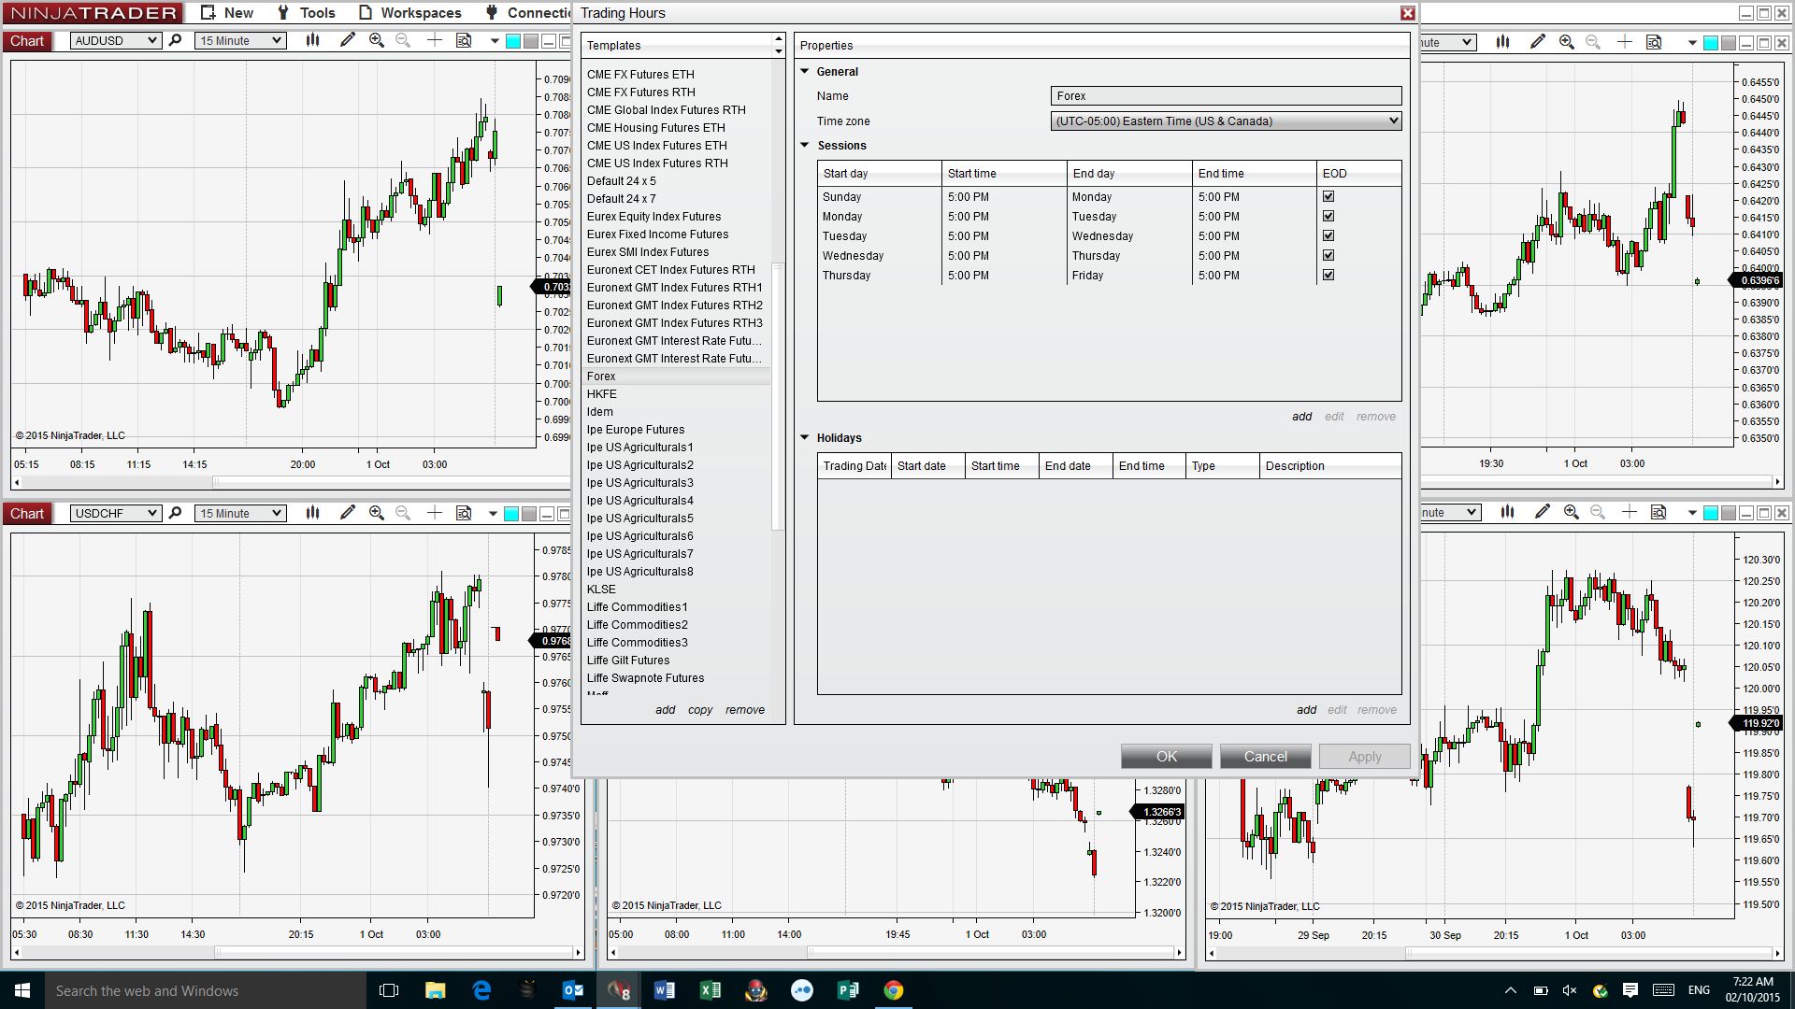Click the instrument search magnifier next to AUDUSD
The image size is (1795, 1009).
click(x=175, y=40)
